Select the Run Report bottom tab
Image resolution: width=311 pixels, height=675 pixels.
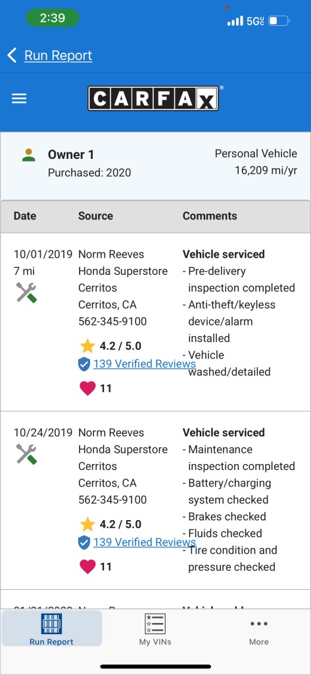pos(51,629)
